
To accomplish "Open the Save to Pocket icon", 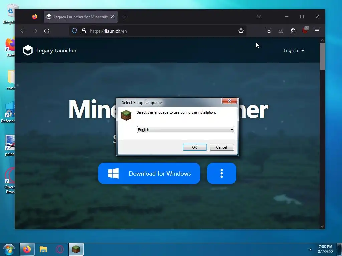I will pyautogui.click(x=269, y=31).
